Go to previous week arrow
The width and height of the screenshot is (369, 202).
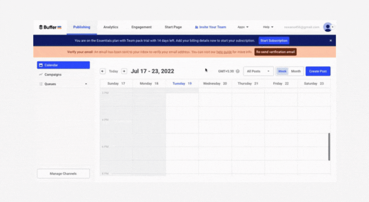tap(102, 71)
